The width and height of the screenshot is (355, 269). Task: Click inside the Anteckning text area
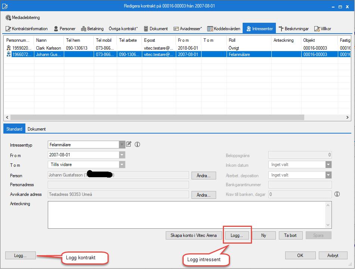[x=186, y=215]
